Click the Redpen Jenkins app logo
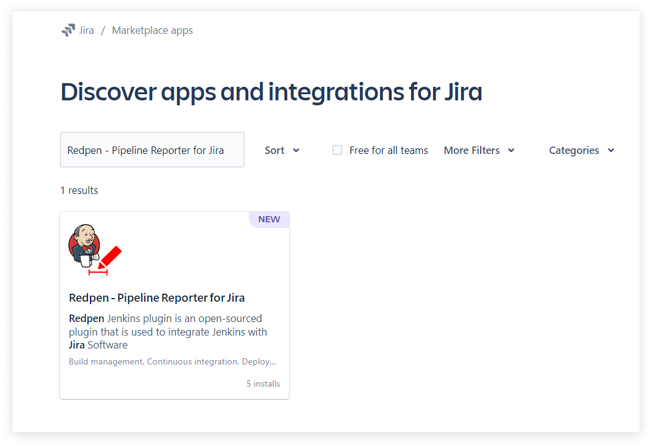Screen dimensions: 652x447 [x=96, y=250]
